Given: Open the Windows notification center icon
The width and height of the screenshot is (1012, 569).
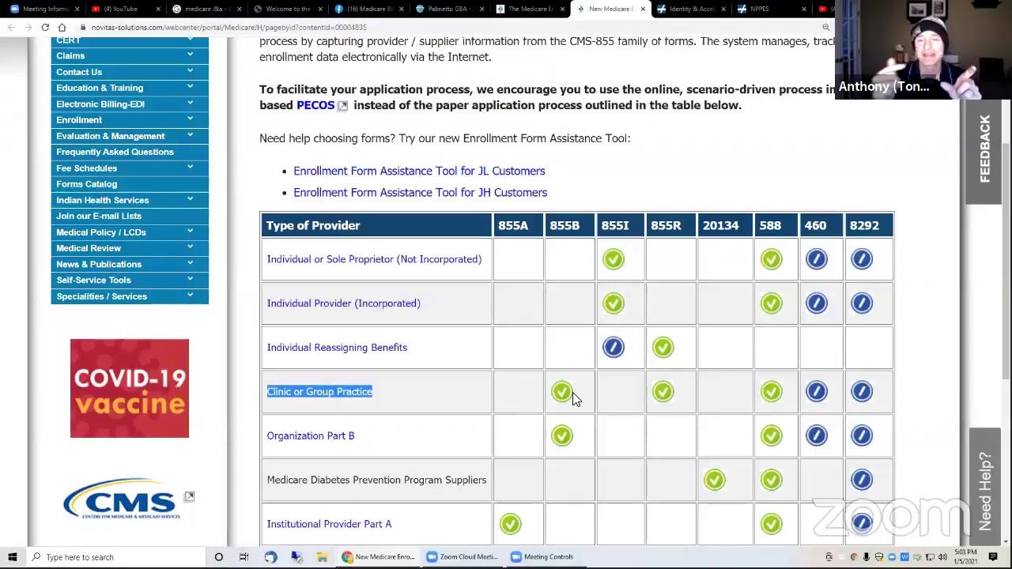Looking at the screenshot, I should pos(993,557).
